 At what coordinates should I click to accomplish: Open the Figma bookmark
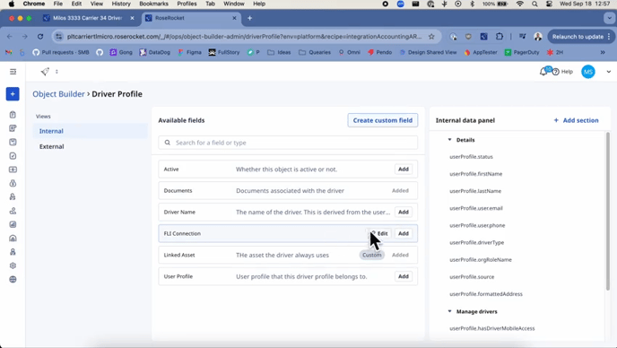[x=189, y=52]
